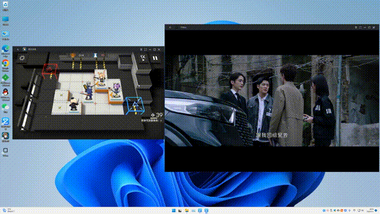Viewport: 380px width, 214px height.
Task: Click the blue defense objective box
Action: click(x=135, y=106)
